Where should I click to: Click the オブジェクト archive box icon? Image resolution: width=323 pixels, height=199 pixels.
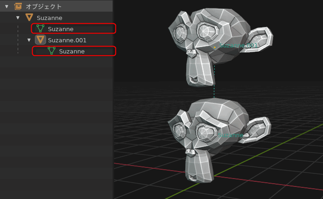[18, 7]
